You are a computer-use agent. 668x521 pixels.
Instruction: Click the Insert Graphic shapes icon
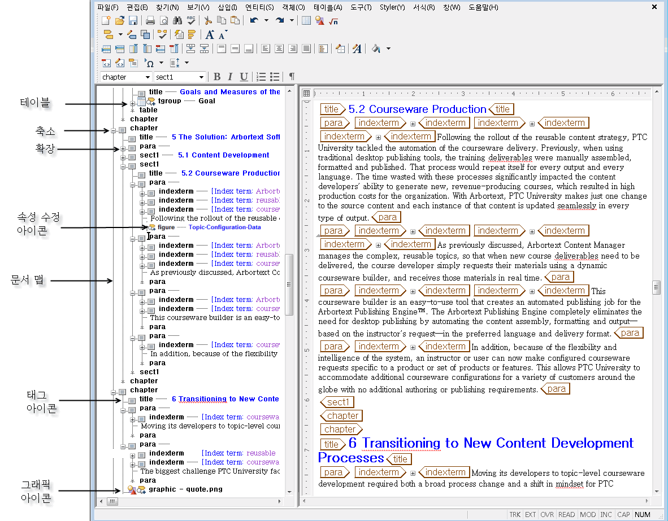click(319, 20)
